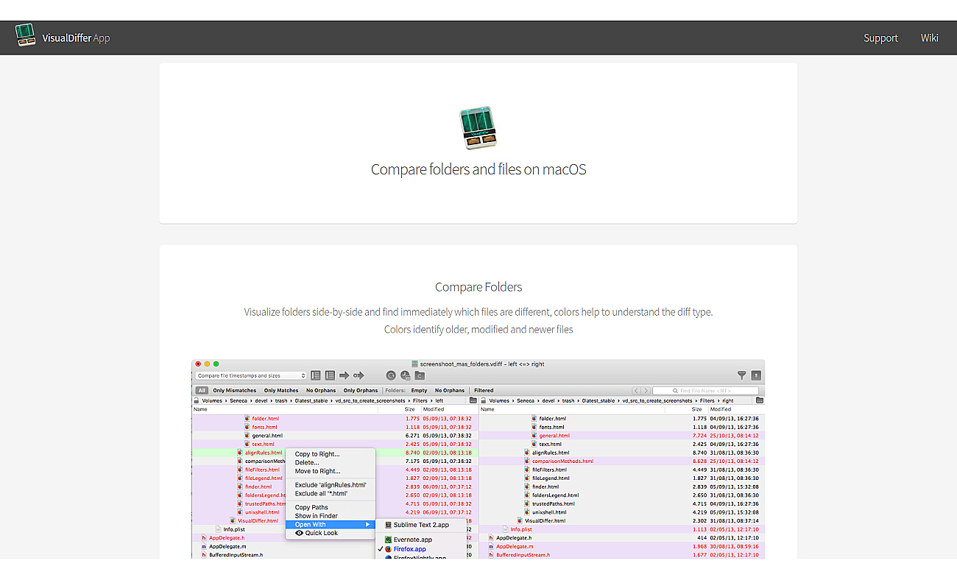This screenshot has width=957, height=580.
Task: Click 'Compare folders and files on macOS' text
Action: (x=478, y=170)
